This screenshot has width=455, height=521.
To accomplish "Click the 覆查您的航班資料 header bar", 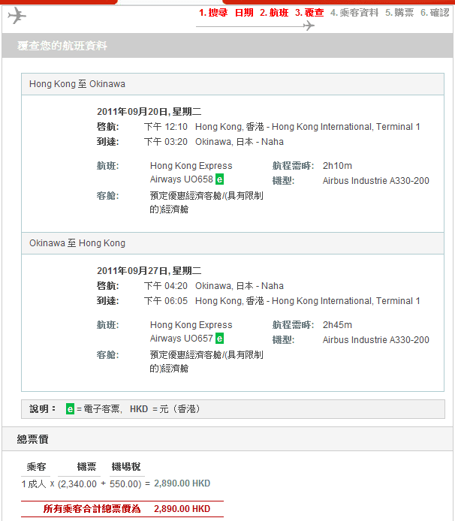I will point(62,46).
